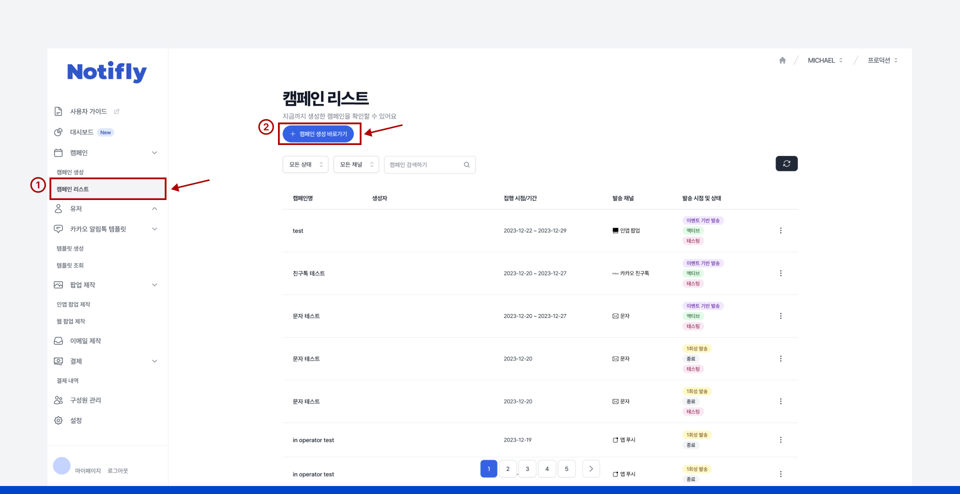Viewport: 960px width, 494px height.
Task: Click the home icon in the breadcrumb
Action: (x=782, y=60)
